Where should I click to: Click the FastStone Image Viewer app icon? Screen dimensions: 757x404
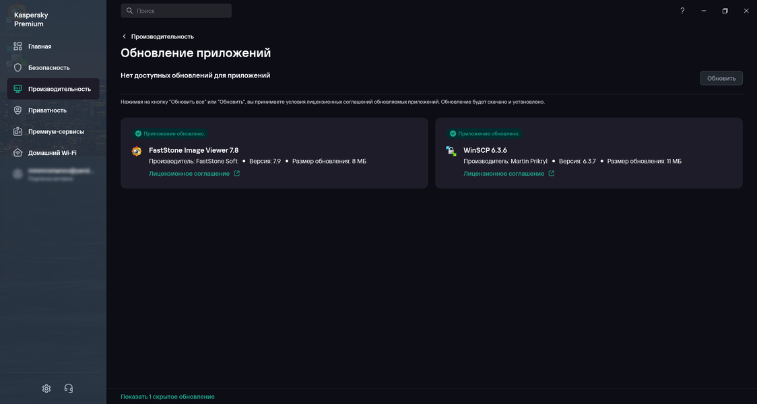(x=137, y=151)
